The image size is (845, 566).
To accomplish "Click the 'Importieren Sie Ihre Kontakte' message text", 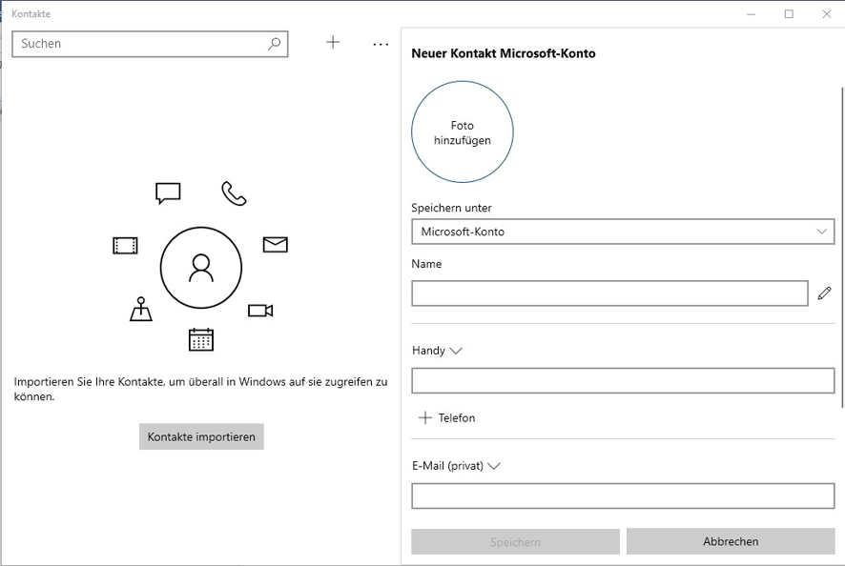I will 200,389.
